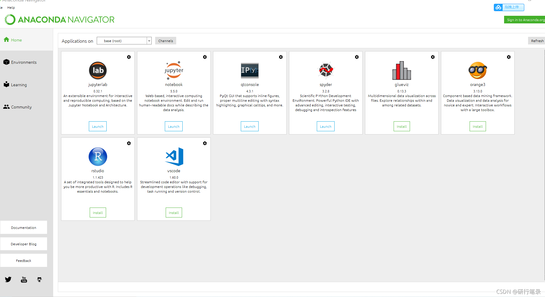Refresh the applications list

pyautogui.click(x=537, y=41)
